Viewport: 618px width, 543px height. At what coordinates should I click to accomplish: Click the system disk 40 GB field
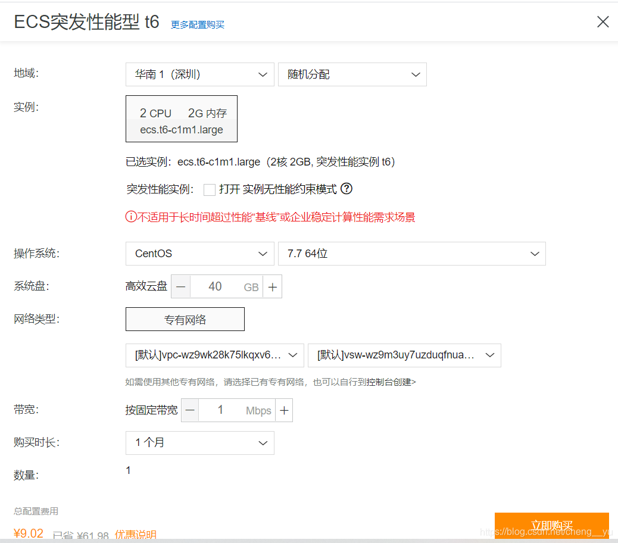point(227,286)
